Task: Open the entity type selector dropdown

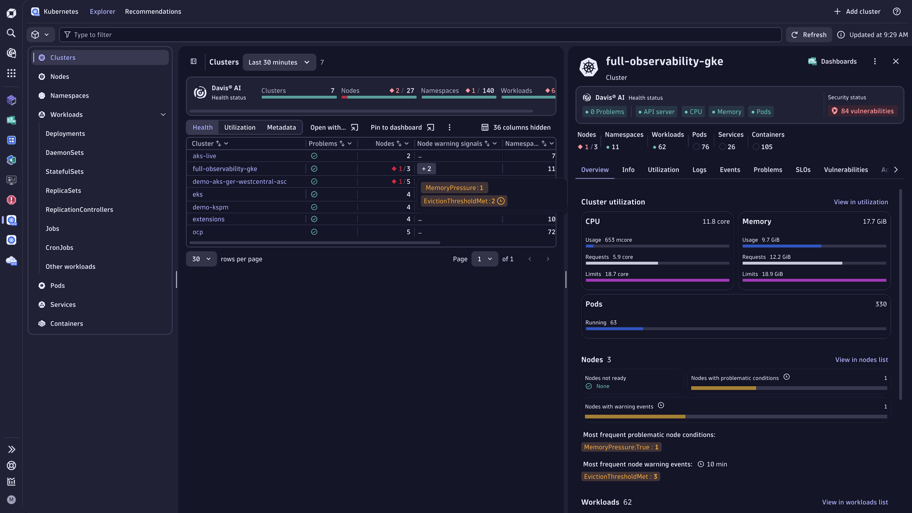Action: pos(40,35)
